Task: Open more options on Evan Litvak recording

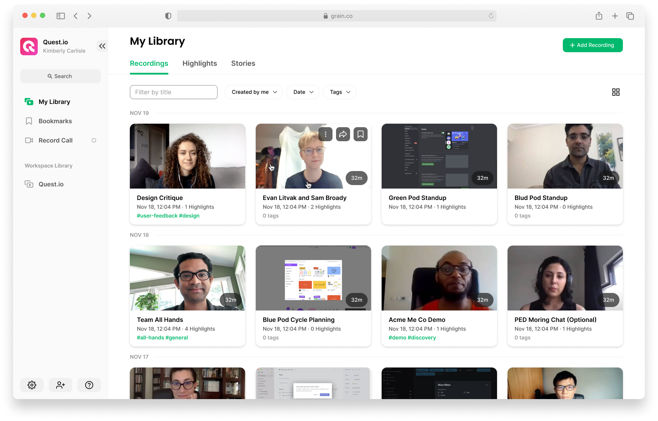Action: coord(325,134)
